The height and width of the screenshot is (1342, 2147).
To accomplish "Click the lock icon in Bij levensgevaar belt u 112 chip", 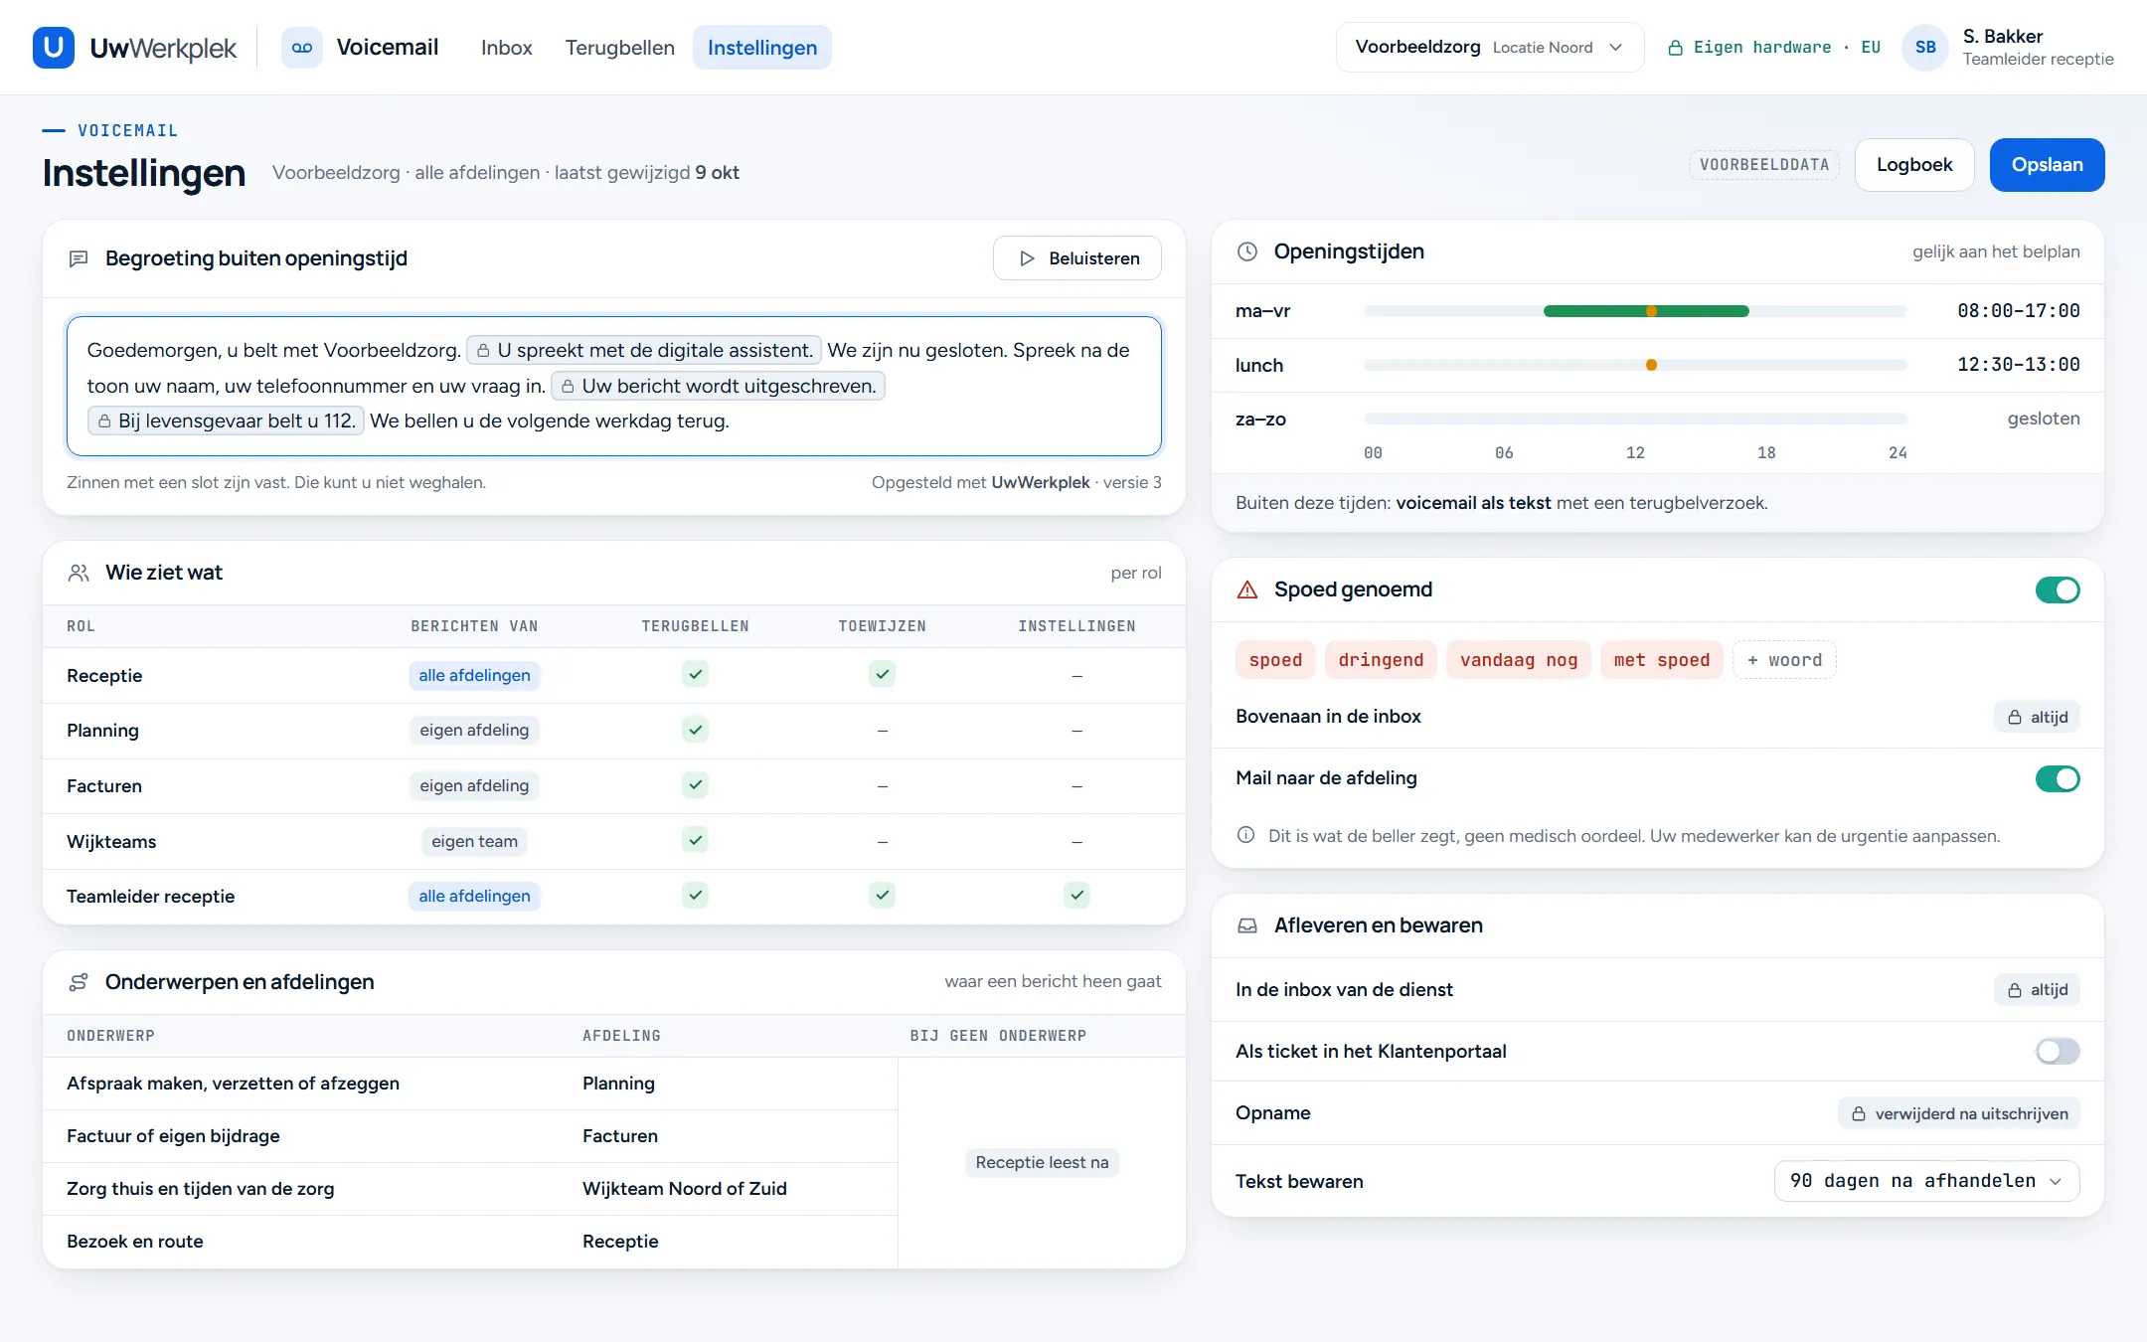I will click(104, 421).
